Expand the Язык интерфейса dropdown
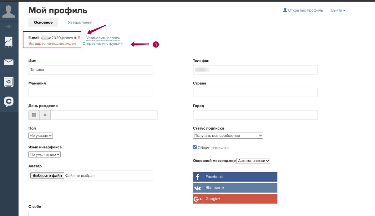This screenshot has width=375, height=216. click(x=44, y=154)
